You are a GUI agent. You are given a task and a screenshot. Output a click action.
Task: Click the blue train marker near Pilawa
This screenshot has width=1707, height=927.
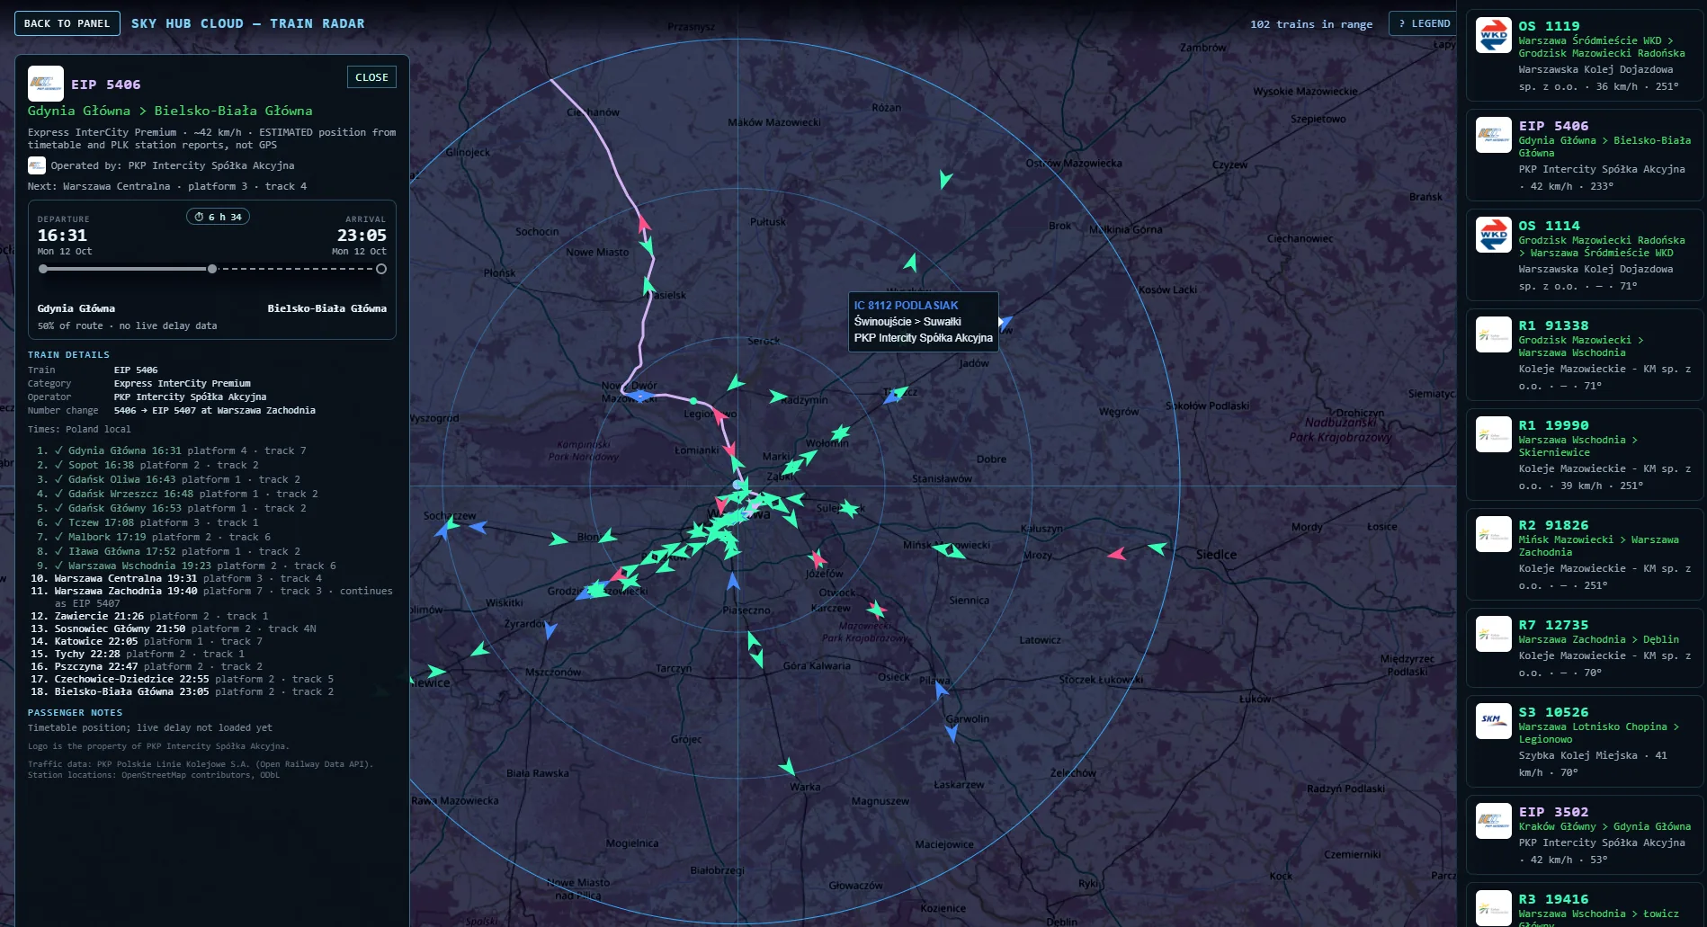point(942,690)
